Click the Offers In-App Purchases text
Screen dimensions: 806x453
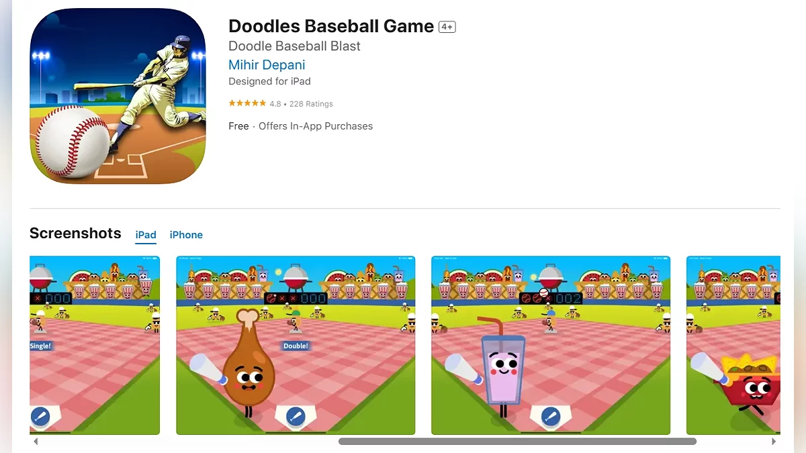click(316, 126)
